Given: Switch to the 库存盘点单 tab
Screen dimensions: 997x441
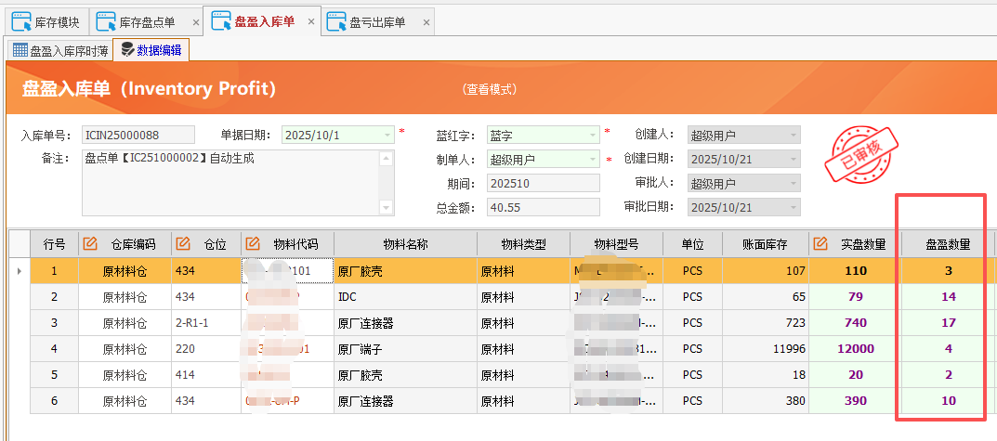Looking at the screenshot, I should point(146,23).
